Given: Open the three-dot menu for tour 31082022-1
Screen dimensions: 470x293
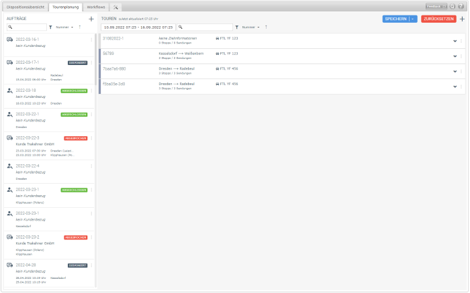Looking at the screenshot, I should point(461,40).
